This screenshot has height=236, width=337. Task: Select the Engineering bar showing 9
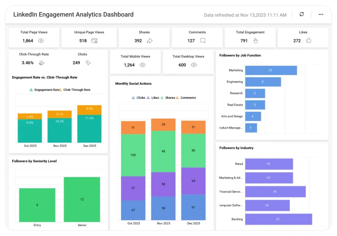pos(263,82)
